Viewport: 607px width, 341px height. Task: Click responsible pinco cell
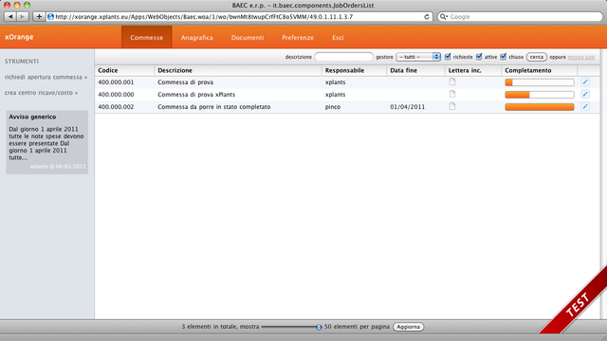[x=333, y=107]
